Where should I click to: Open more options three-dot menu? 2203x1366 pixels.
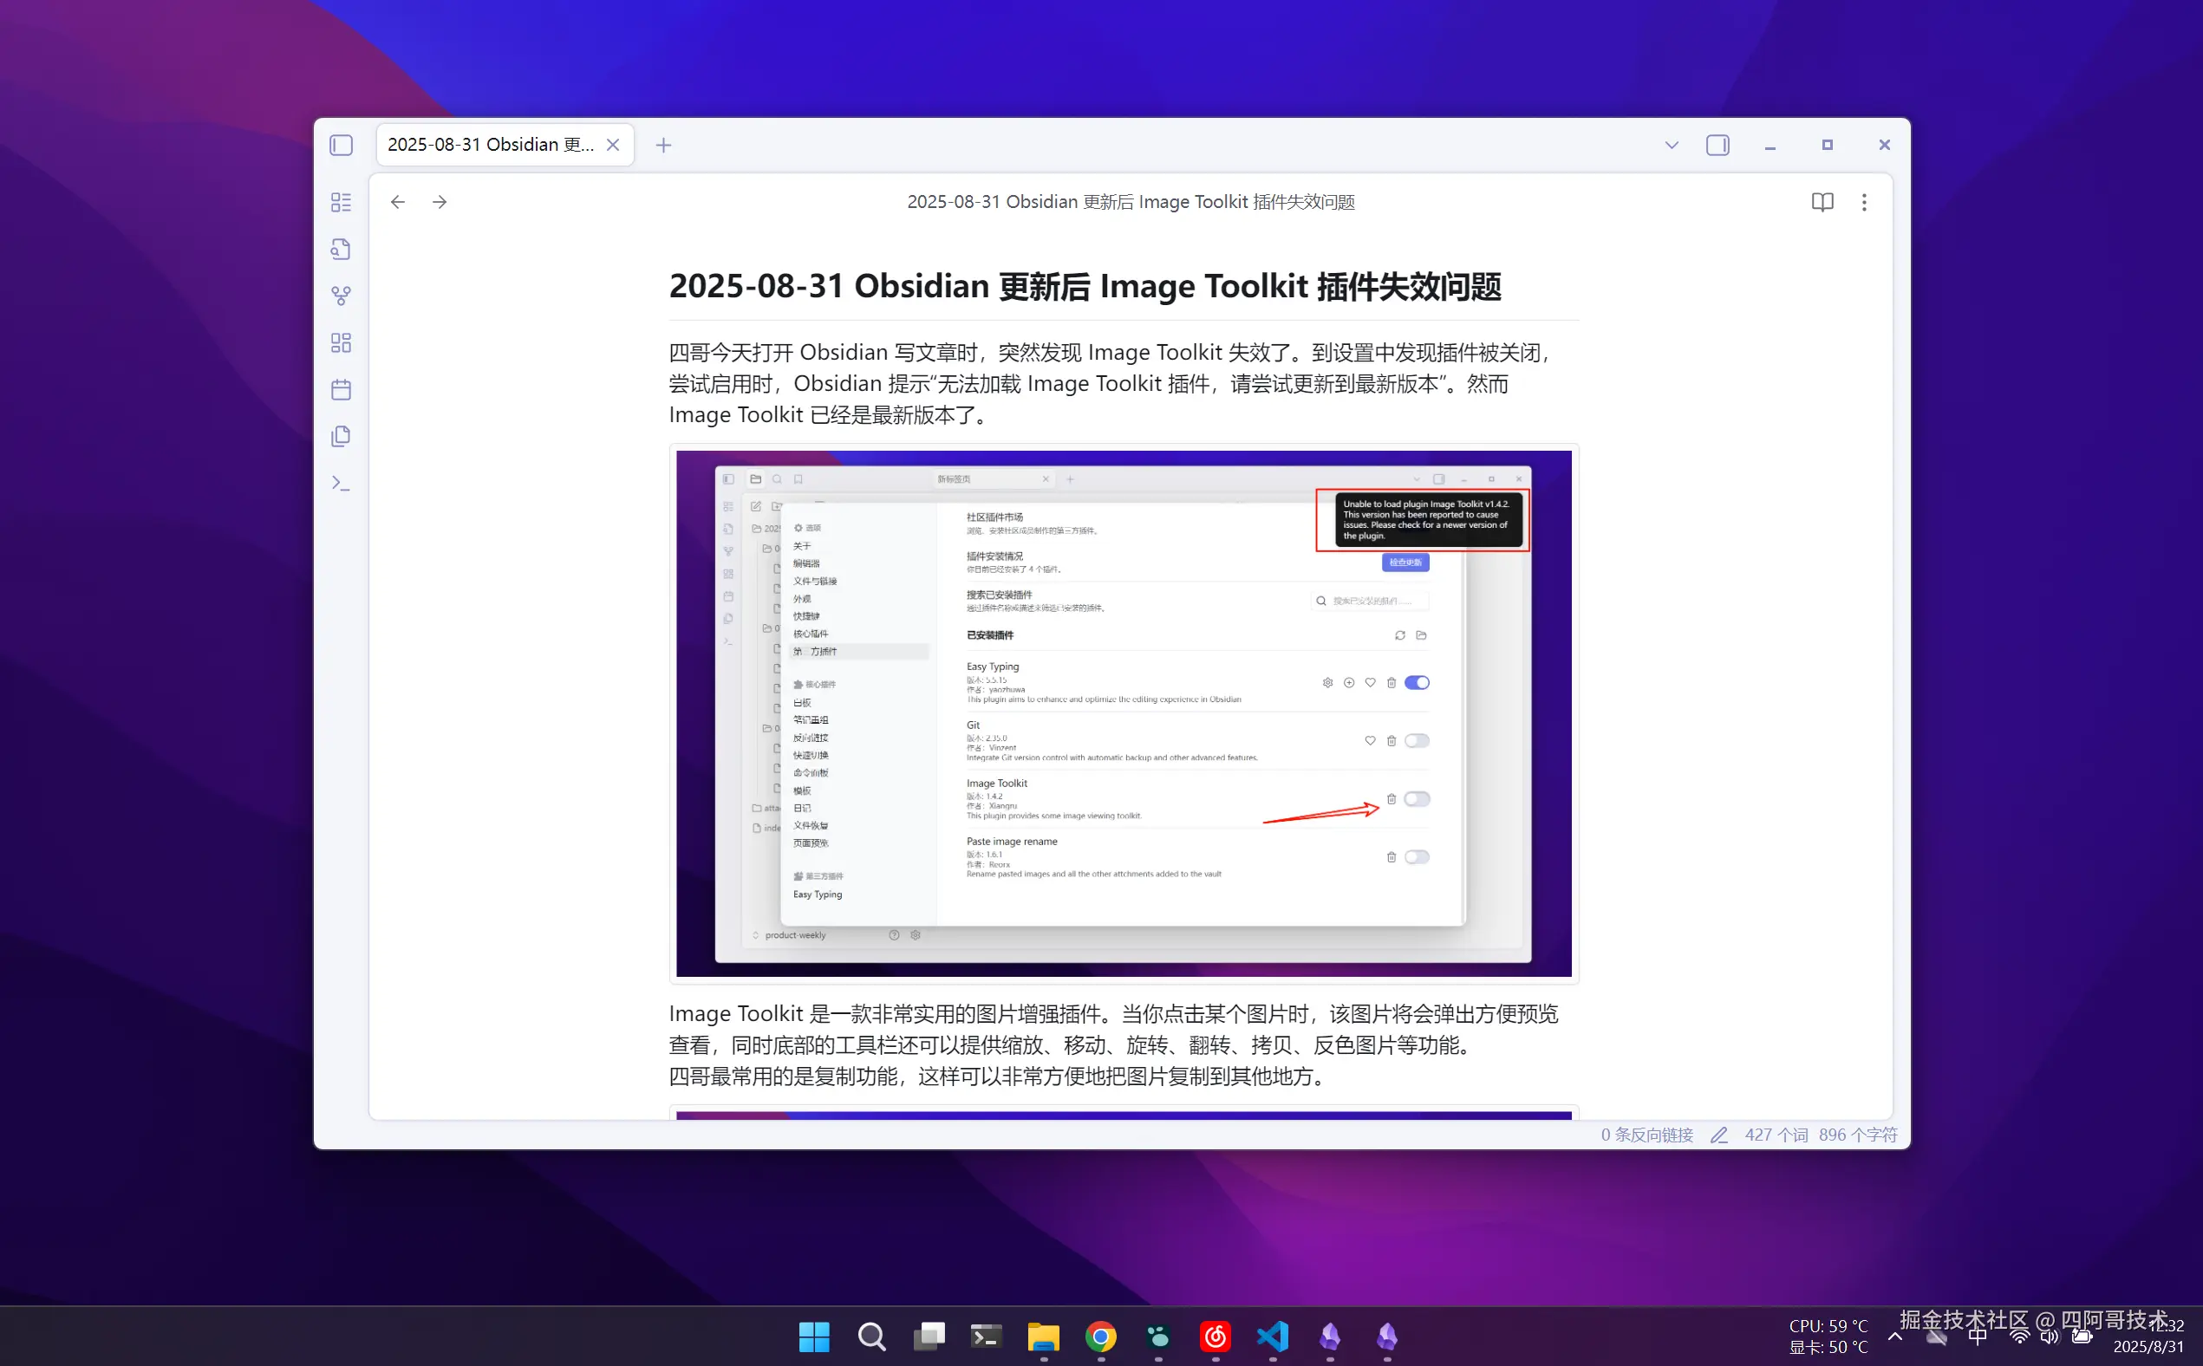click(1863, 202)
